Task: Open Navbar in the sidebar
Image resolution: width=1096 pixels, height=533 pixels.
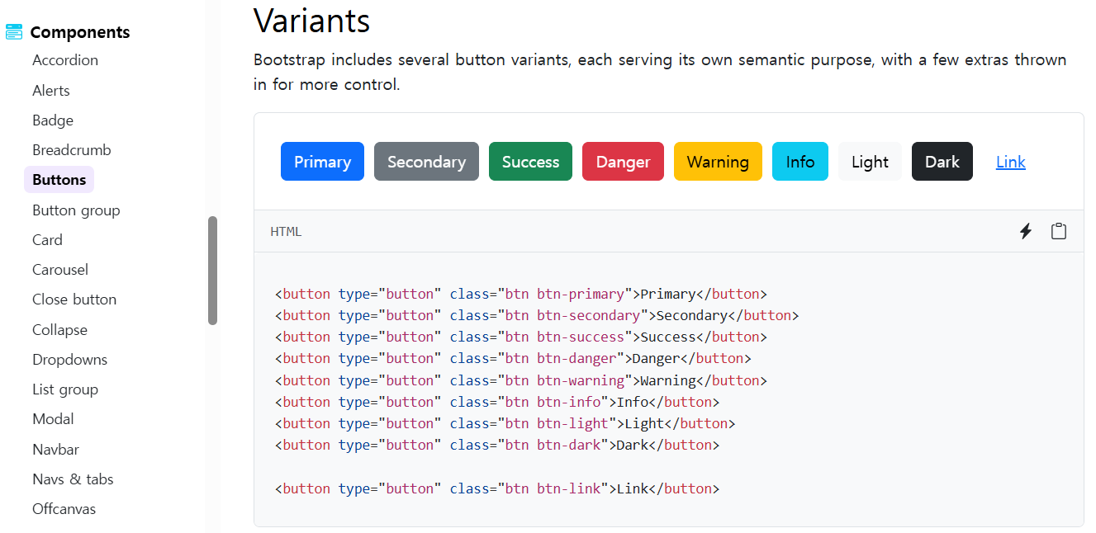Action: (x=55, y=450)
